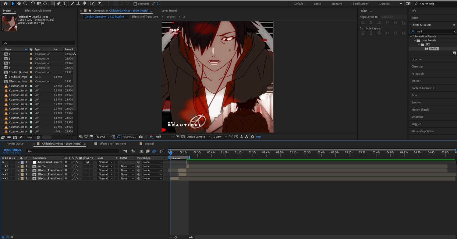Select the Pen tool
Screen dimensions: 457x239
point(58,4)
